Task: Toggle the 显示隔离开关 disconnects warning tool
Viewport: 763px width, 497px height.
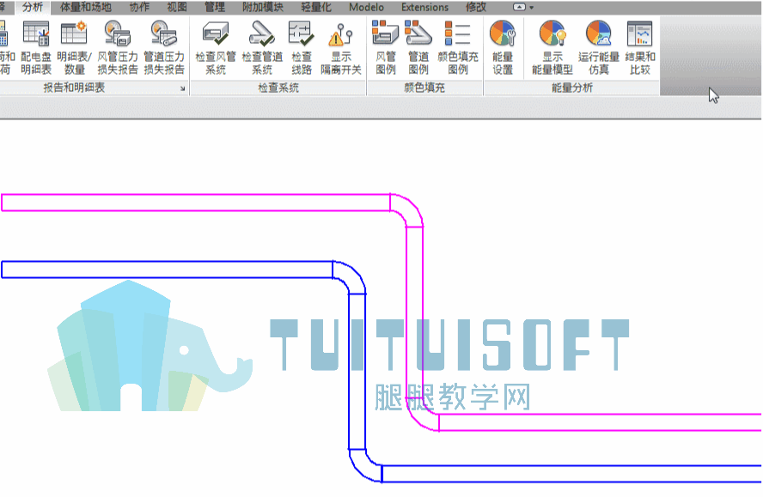Action: point(341,48)
